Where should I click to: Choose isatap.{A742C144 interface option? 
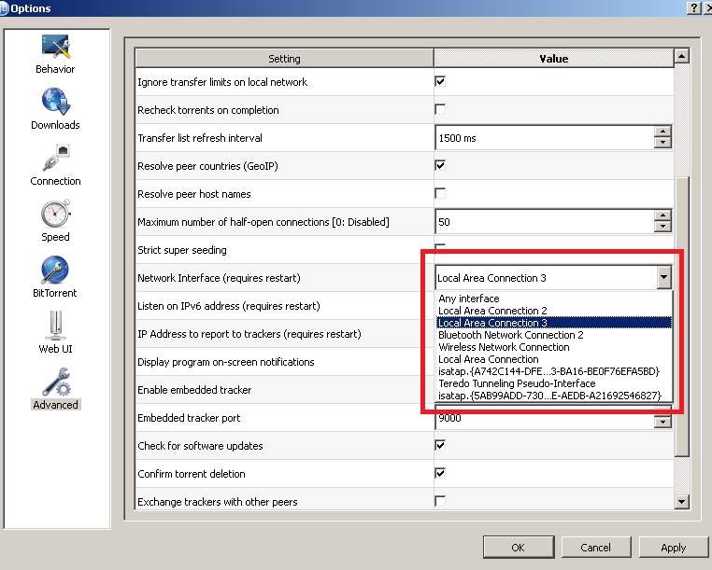click(x=553, y=371)
